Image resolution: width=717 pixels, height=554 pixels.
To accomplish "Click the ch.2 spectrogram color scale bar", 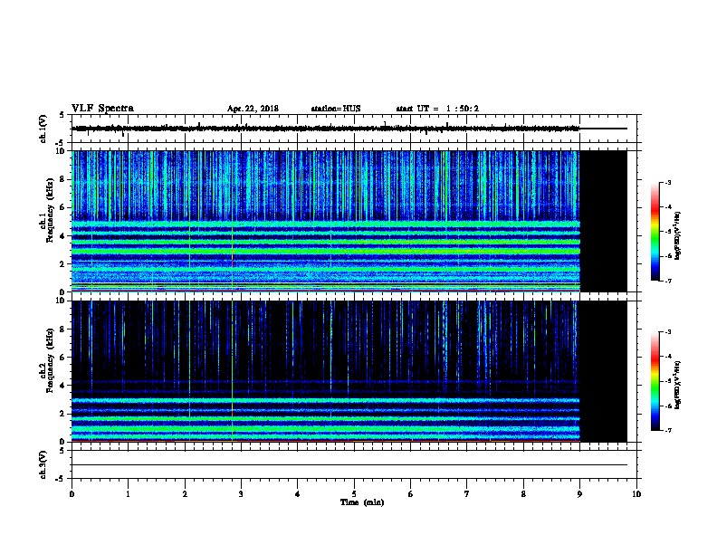I will click(655, 381).
